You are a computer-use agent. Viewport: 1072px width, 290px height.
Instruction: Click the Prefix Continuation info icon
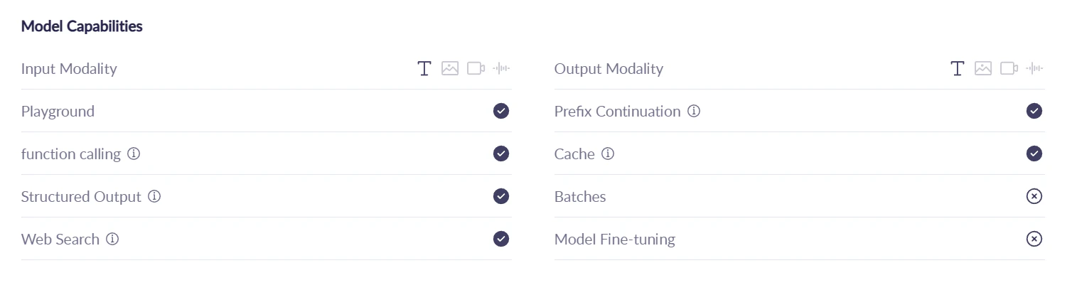pos(694,111)
